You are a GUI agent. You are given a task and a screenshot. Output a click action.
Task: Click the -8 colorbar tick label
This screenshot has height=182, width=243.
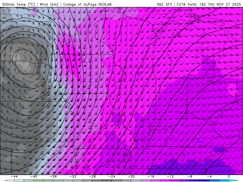pyautogui.click(x=190, y=177)
